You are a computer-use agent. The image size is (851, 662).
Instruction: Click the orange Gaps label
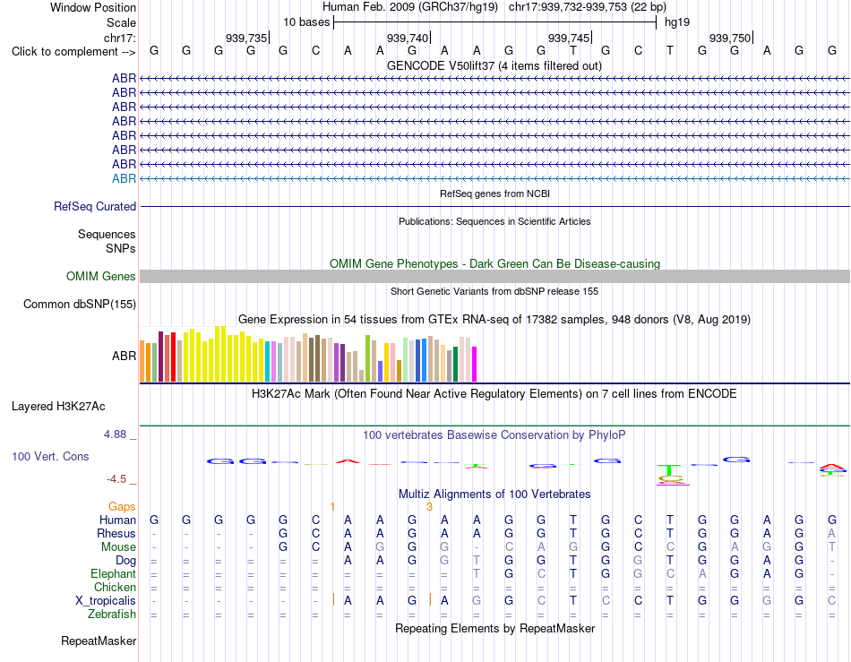click(122, 506)
